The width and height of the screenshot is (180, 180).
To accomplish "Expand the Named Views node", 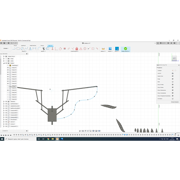I will point(4,56).
